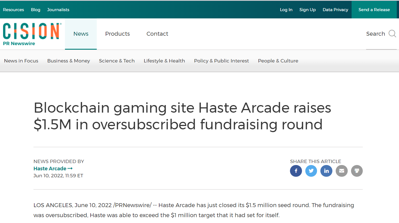Open News in Focus category
399x223 pixels.
coord(21,61)
